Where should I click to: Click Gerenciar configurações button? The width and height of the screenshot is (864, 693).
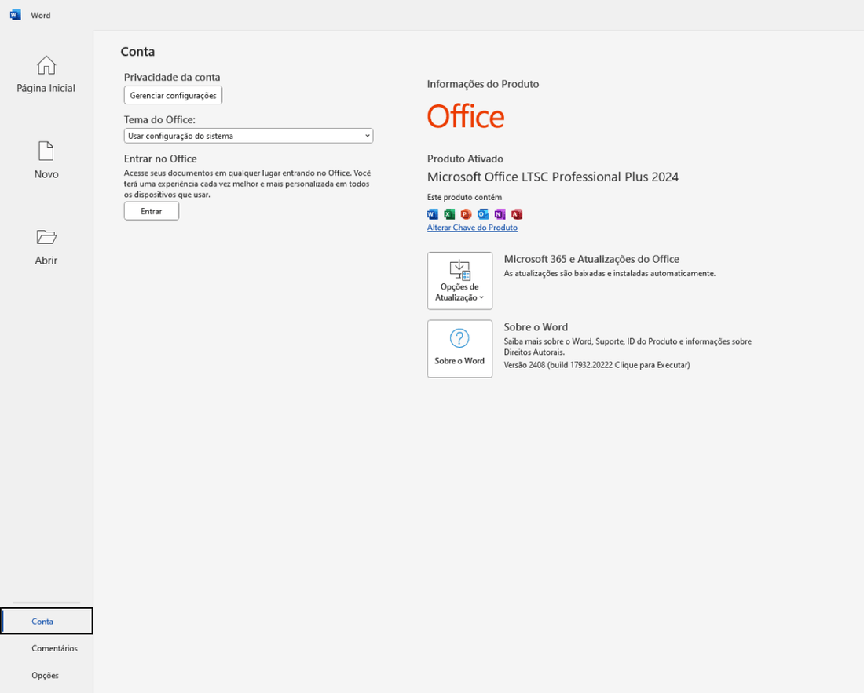tap(173, 95)
